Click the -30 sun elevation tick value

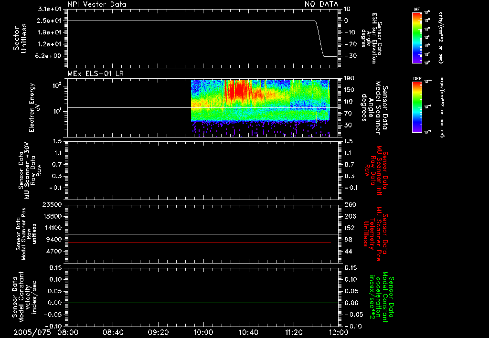(x=350, y=56)
